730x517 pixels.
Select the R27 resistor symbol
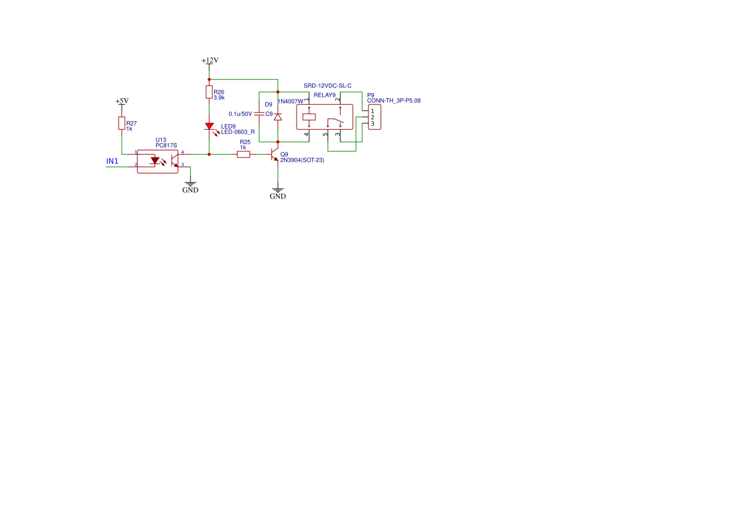122,123
